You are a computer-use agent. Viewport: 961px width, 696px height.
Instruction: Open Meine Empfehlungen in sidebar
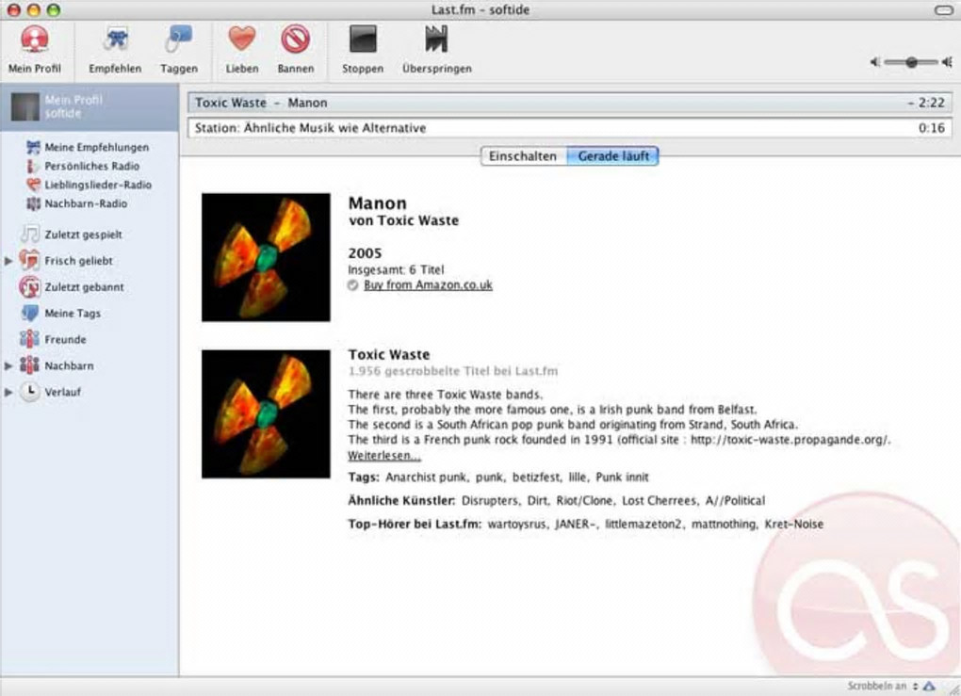(88, 147)
